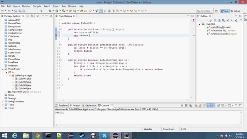The image size is (247, 139).
Task: Click the Pin Console icon
Action: pyautogui.click(x=218, y=105)
